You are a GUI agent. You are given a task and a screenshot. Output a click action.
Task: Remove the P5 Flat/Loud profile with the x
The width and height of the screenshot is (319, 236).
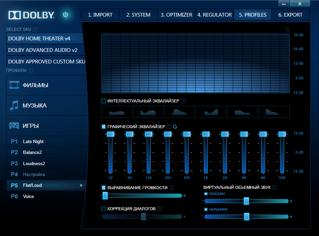tap(81, 185)
